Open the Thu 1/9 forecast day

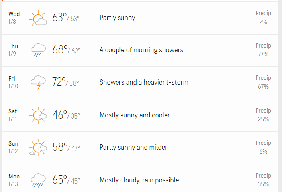click(x=13, y=50)
